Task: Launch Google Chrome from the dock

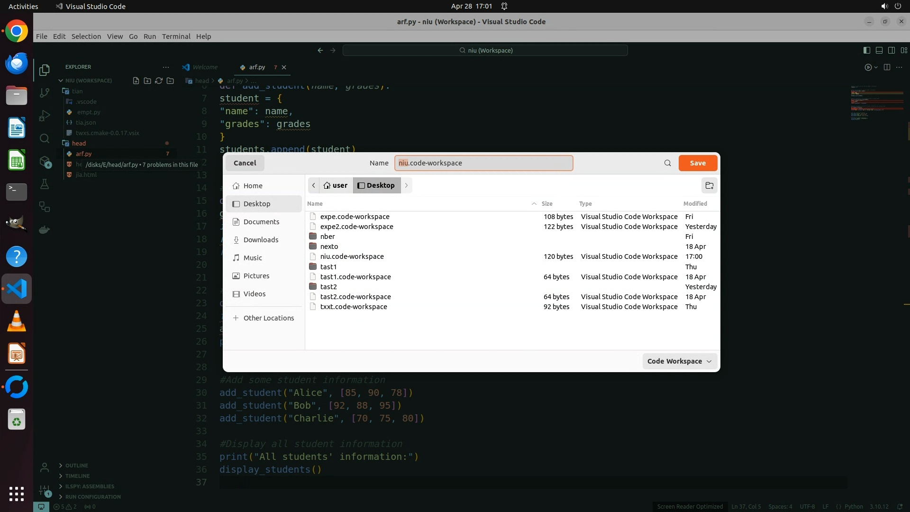Action: (x=17, y=31)
